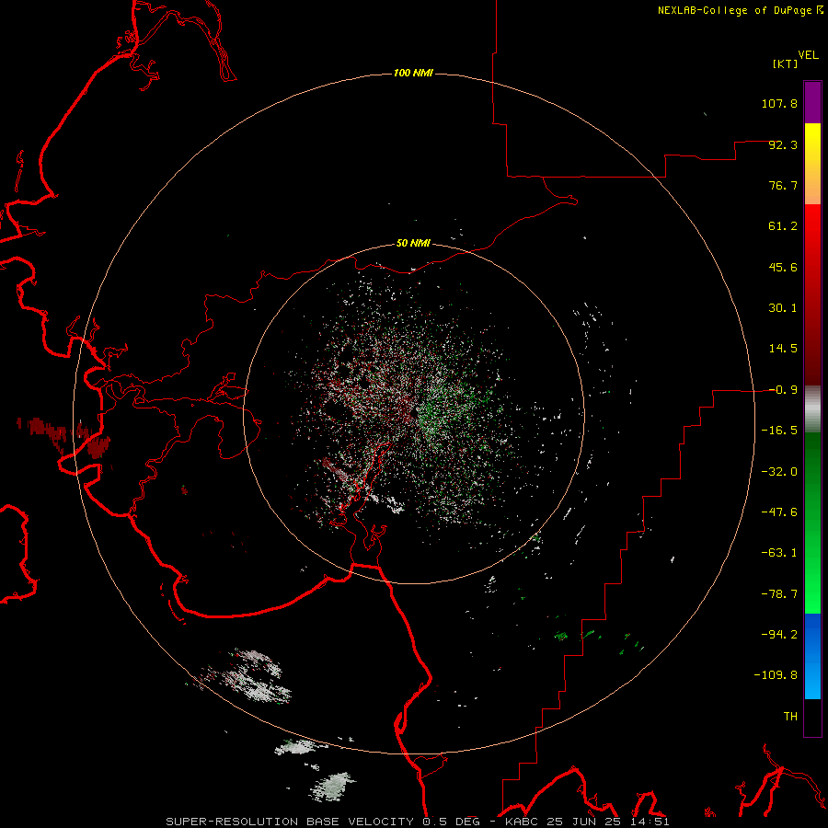Image resolution: width=828 pixels, height=828 pixels.
Task: Click the blue segment of the color bar
Action: point(812,656)
